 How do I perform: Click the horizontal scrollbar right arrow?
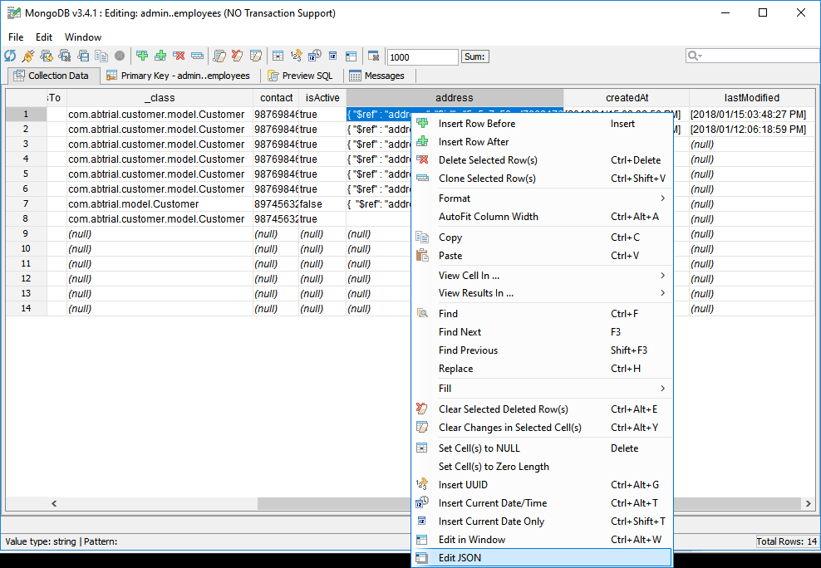[x=809, y=504]
